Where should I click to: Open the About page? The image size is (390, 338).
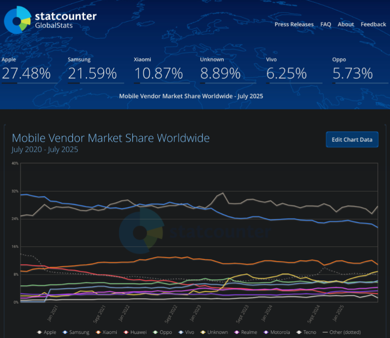[x=345, y=24]
